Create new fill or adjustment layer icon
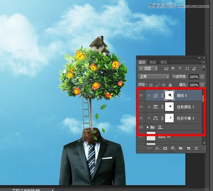 point(173,148)
